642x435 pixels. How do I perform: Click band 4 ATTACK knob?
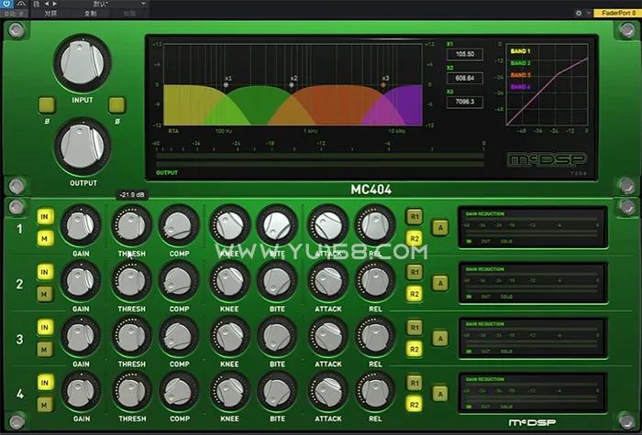pyautogui.click(x=328, y=392)
